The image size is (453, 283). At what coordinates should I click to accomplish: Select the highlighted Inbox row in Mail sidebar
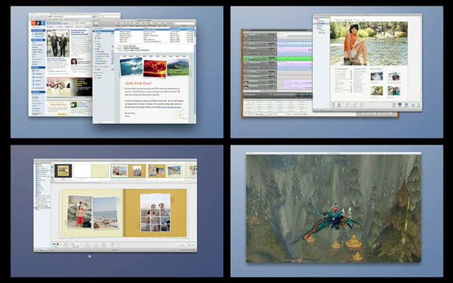click(103, 31)
